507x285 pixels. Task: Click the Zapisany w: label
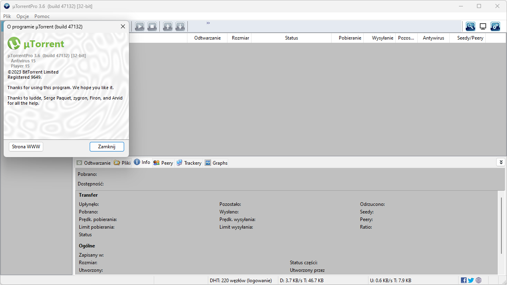tap(91, 255)
